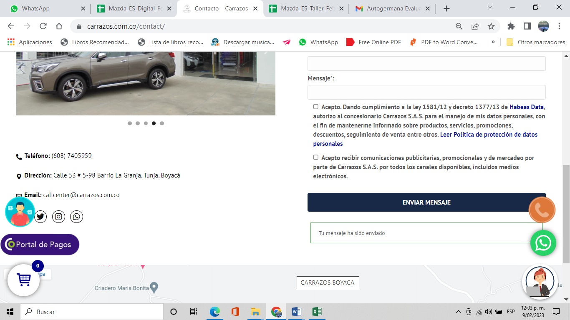570x320 pixels.
Task: Expand hidden system tray icons
Action: point(459,312)
